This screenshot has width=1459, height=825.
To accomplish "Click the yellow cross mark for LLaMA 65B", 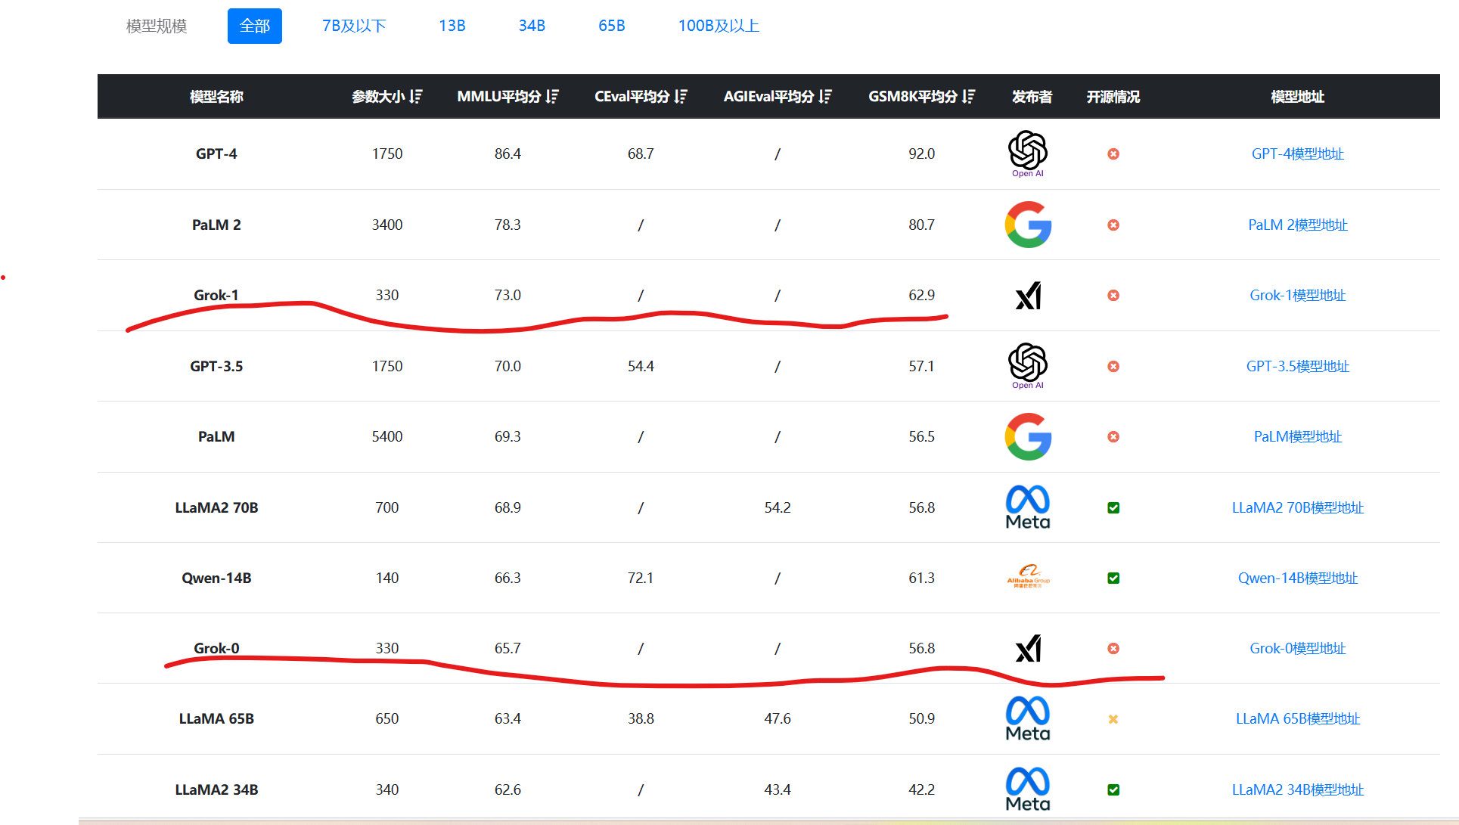I will coord(1113,719).
